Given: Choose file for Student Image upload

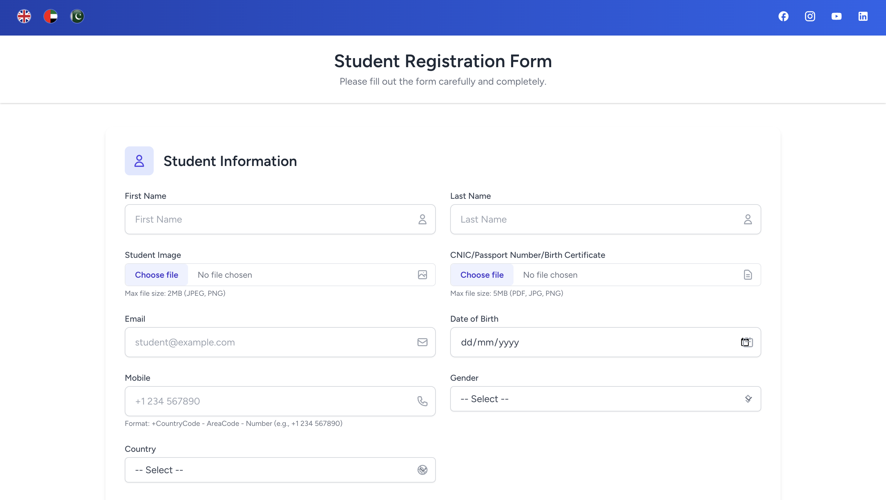Looking at the screenshot, I should pos(156,274).
